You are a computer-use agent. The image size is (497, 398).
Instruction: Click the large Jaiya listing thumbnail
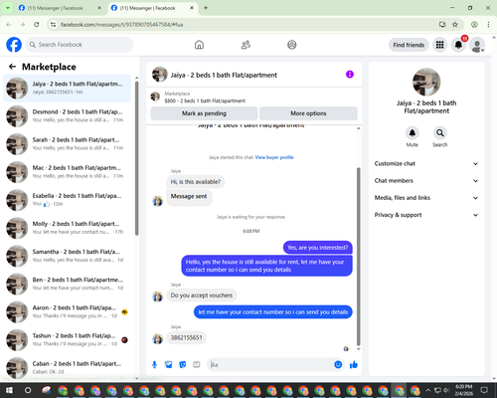pos(426,82)
